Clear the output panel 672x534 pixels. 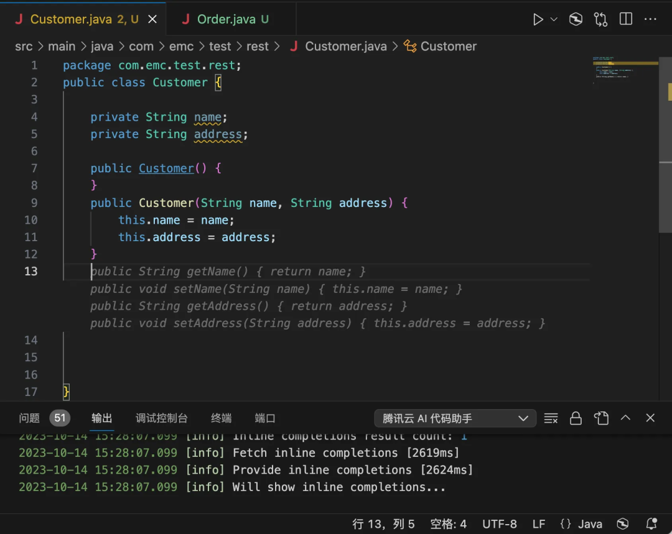[x=551, y=418]
